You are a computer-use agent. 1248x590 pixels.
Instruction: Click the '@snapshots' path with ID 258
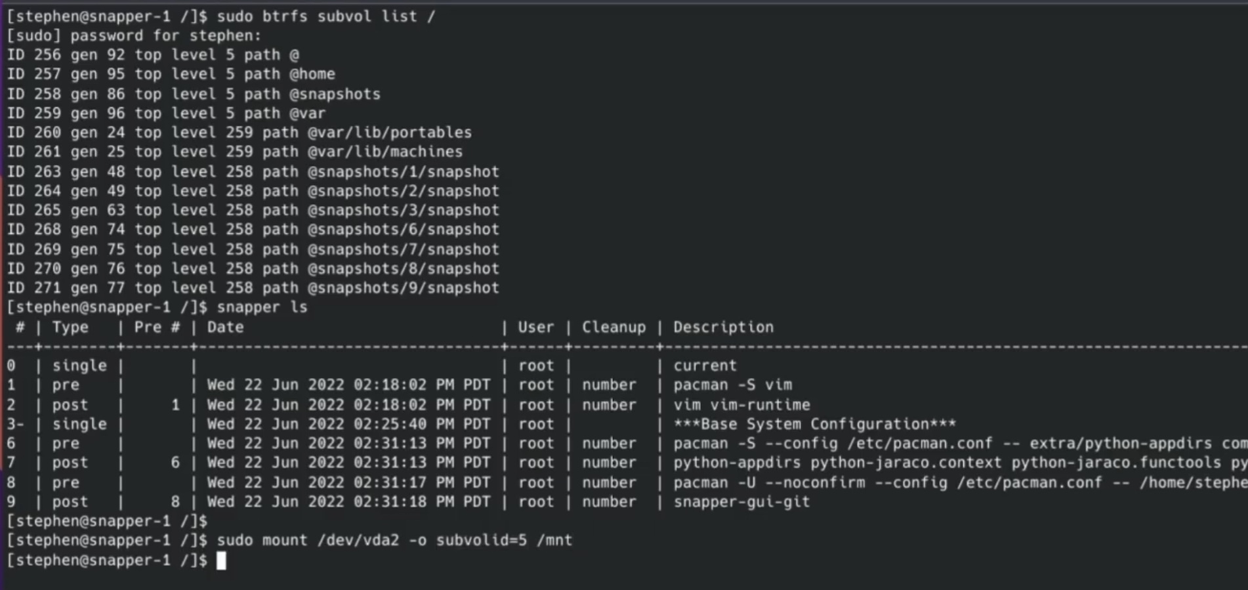(335, 94)
